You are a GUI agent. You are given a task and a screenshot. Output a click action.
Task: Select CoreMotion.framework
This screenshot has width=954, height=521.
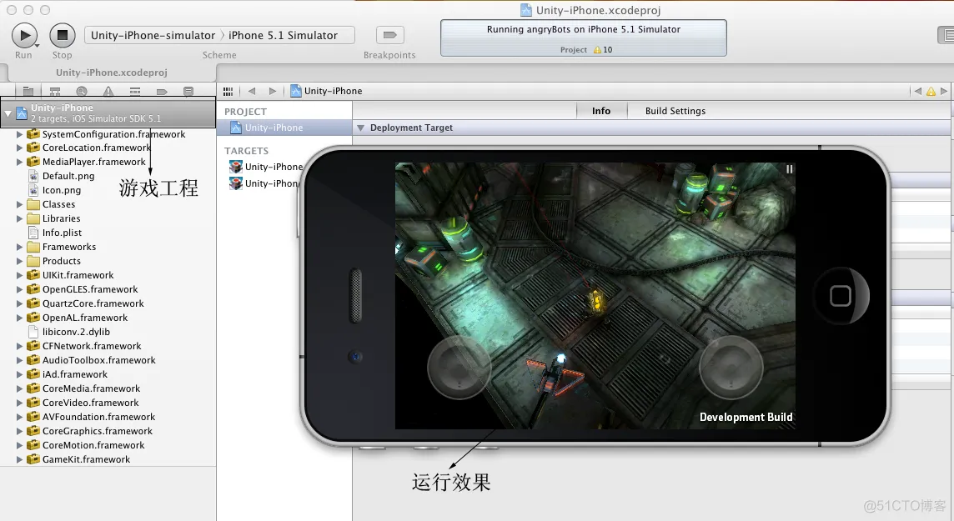pyautogui.click(x=93, y=445)
